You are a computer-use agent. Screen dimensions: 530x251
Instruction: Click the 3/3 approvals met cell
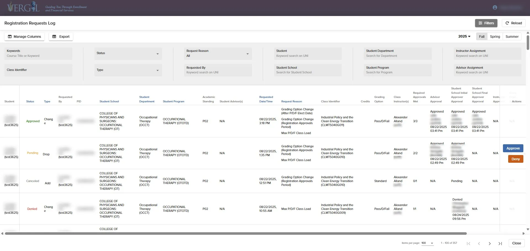point(415,121)
